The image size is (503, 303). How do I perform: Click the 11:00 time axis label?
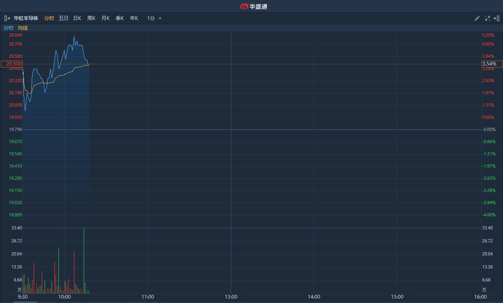148,297
